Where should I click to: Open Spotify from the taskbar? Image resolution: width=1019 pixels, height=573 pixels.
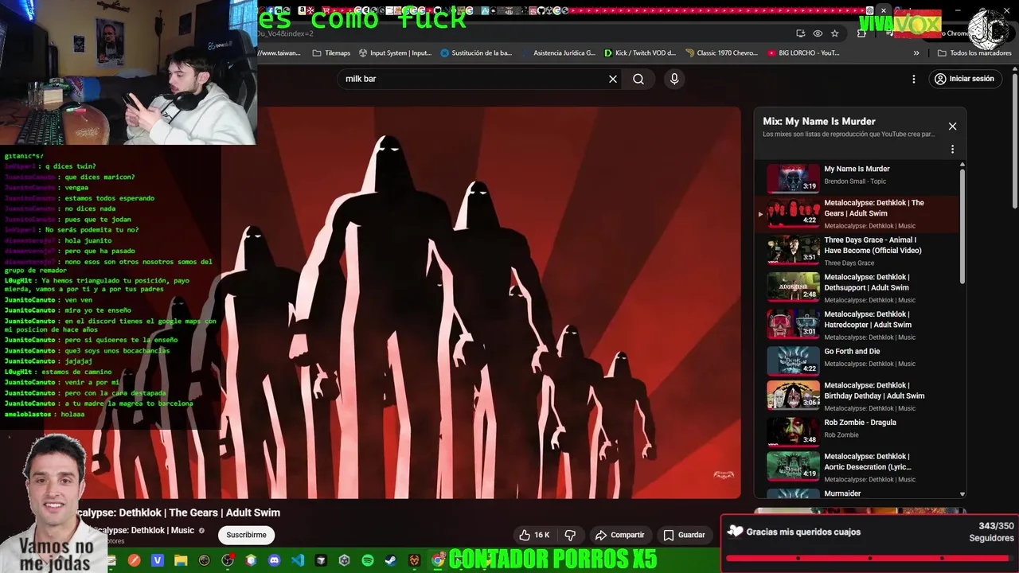(368, 560)
